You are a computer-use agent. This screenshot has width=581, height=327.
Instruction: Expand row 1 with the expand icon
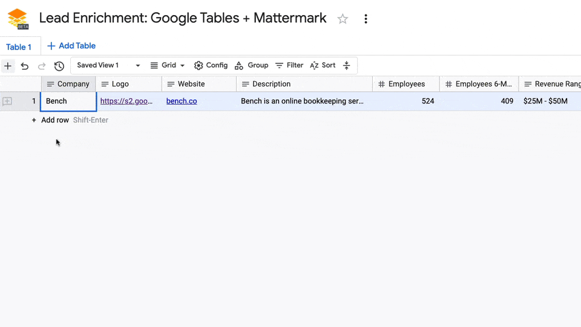click(x=7, y=101)
